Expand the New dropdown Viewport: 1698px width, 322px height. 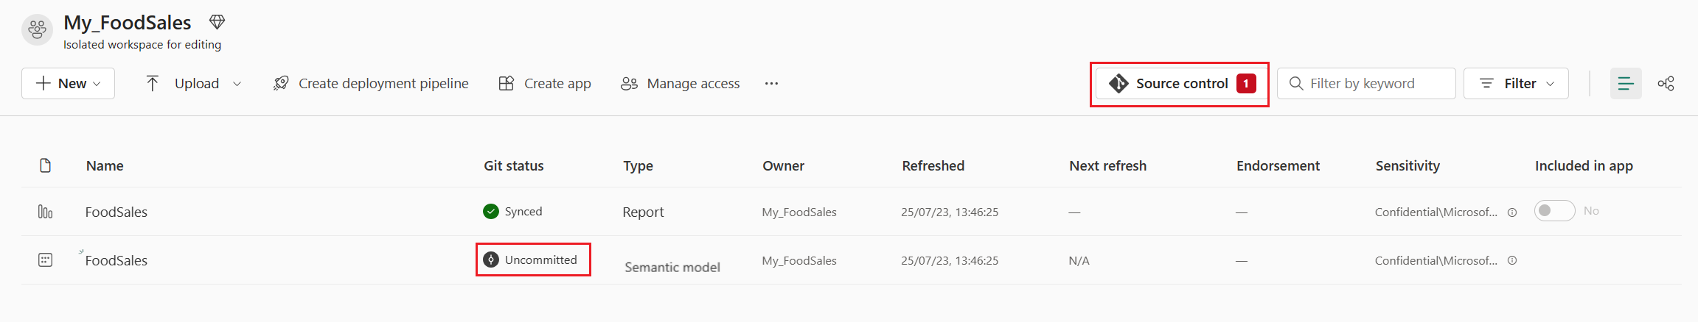click(68, 84)
